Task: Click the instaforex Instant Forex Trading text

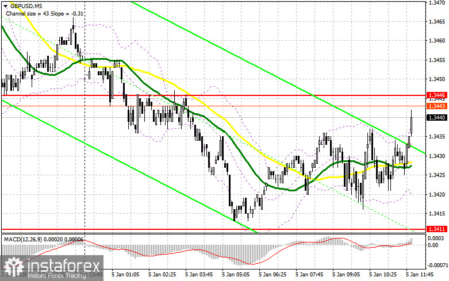Action: [x=64, y=268]
